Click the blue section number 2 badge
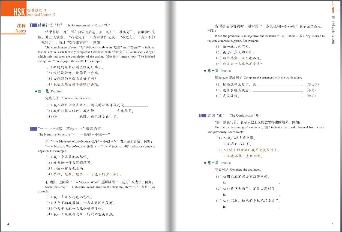 [x=33, y=129]
